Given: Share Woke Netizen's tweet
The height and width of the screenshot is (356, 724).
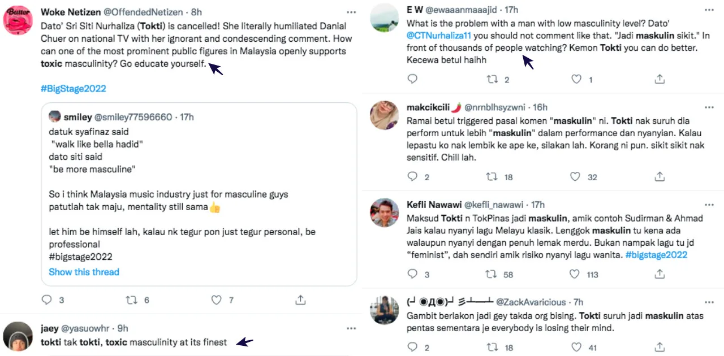Looking at the screenshot, I should pos(301,300).
